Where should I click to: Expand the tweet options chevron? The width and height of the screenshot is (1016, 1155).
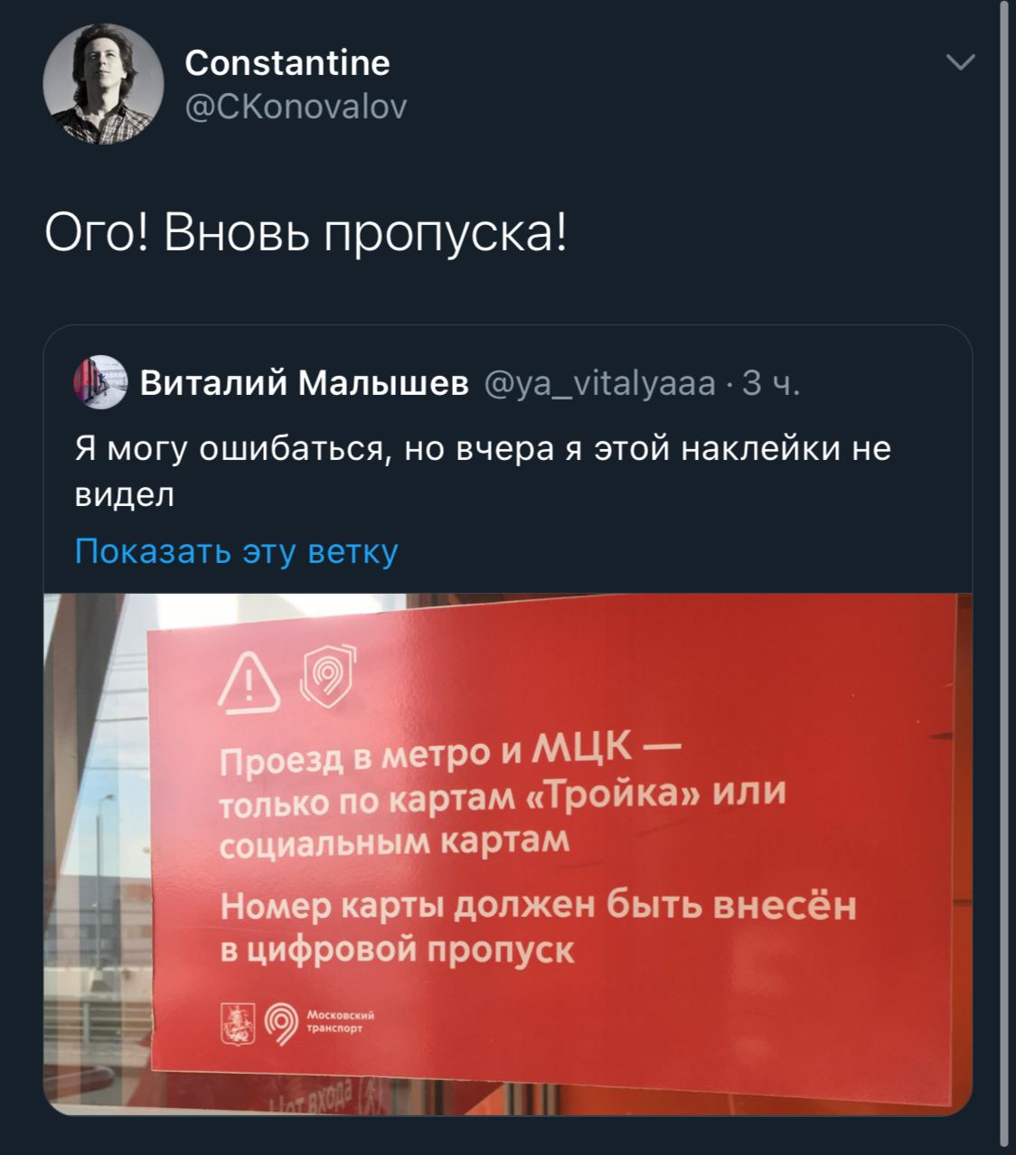(x=959, y=62)
